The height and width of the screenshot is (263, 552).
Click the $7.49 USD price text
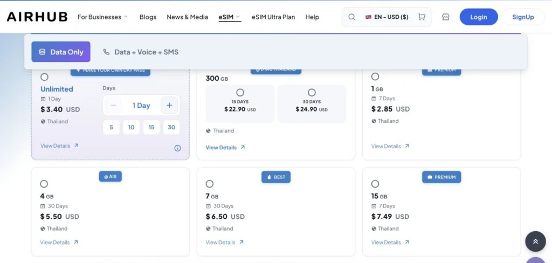390,217
